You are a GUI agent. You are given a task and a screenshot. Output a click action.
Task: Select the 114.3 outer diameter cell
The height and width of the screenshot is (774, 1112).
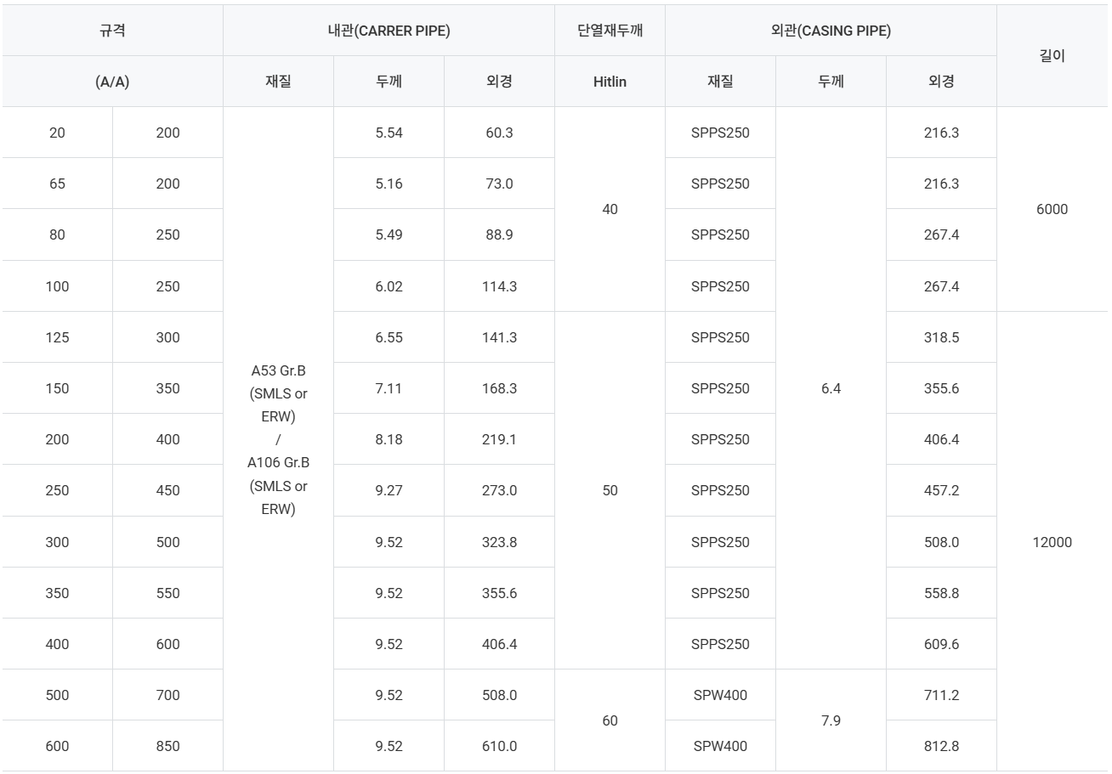click(499, 286)
